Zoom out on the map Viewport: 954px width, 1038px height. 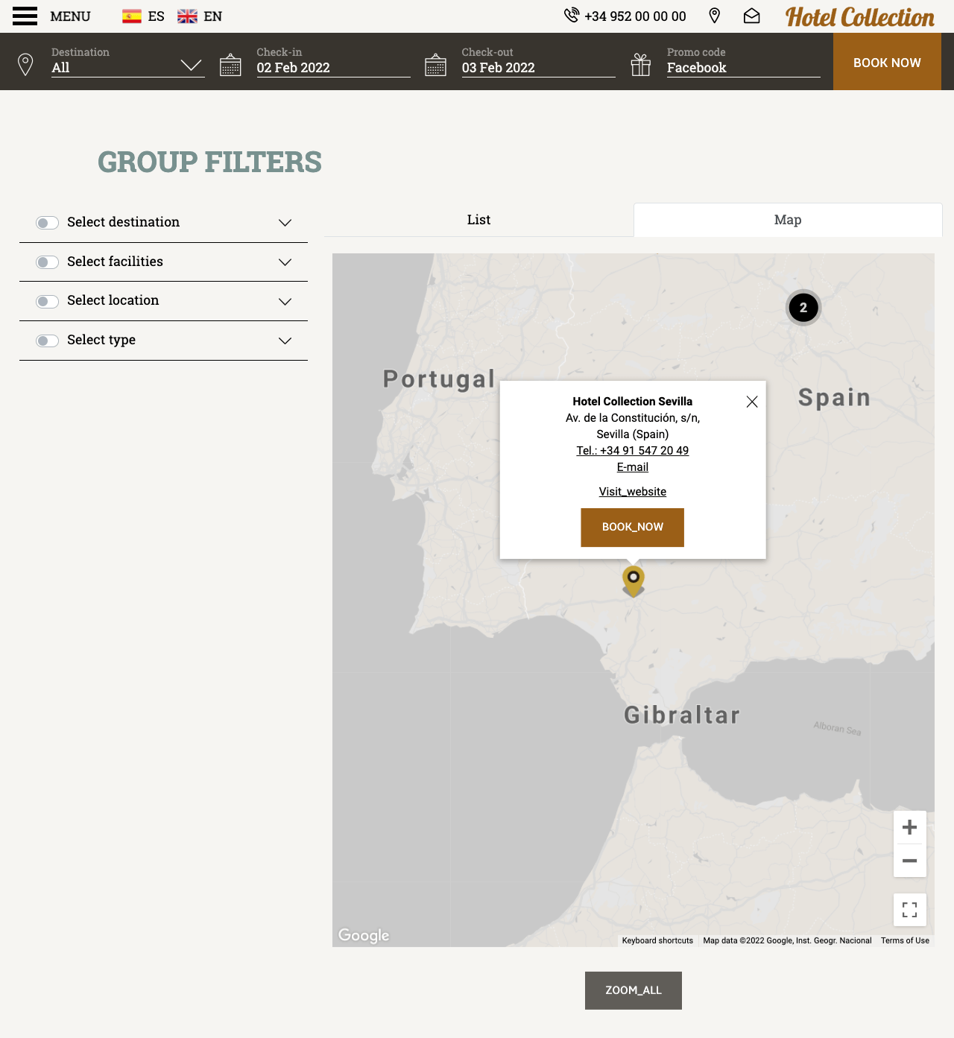(910, 861)
